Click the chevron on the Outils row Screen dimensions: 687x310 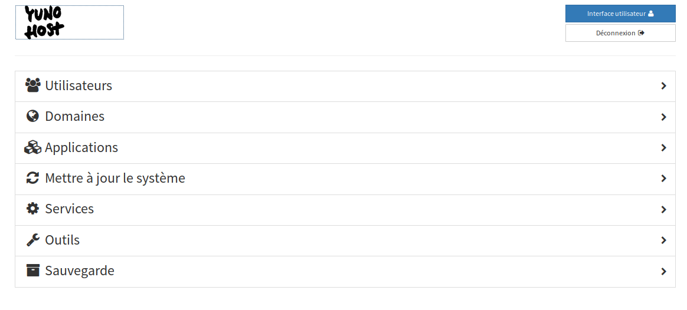664,240
